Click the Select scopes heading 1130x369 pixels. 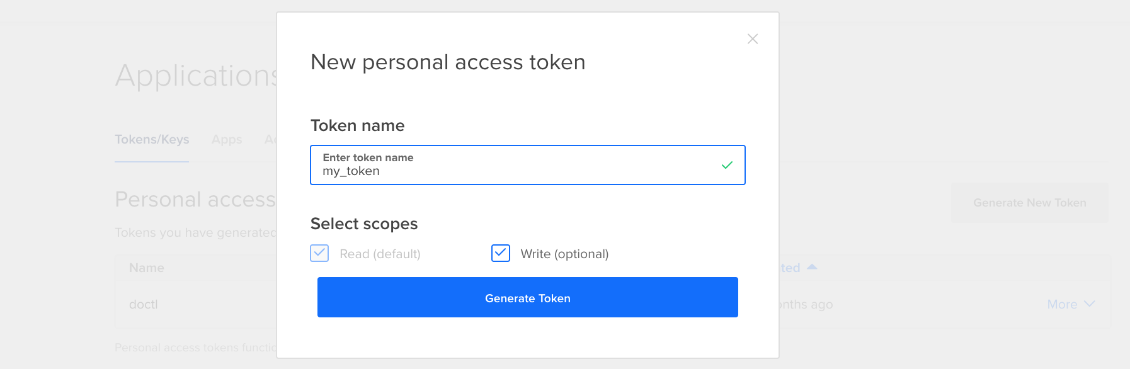(364, 224)
